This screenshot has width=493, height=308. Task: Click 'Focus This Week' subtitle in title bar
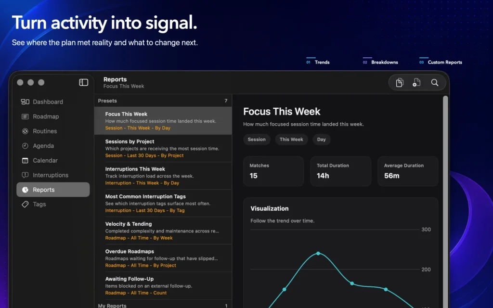click(x=124, y=86)
